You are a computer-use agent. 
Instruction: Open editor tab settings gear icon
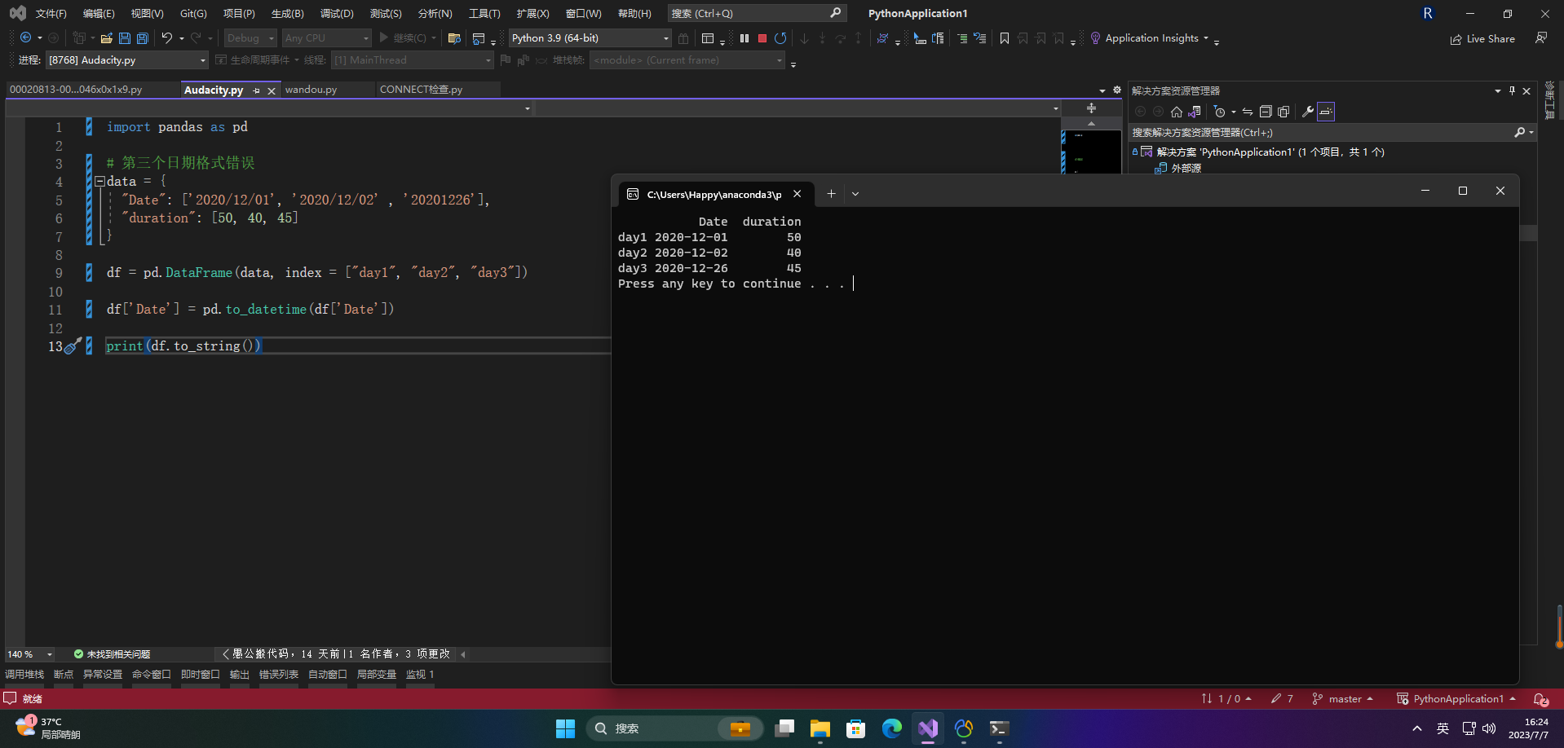(1117, 90)
